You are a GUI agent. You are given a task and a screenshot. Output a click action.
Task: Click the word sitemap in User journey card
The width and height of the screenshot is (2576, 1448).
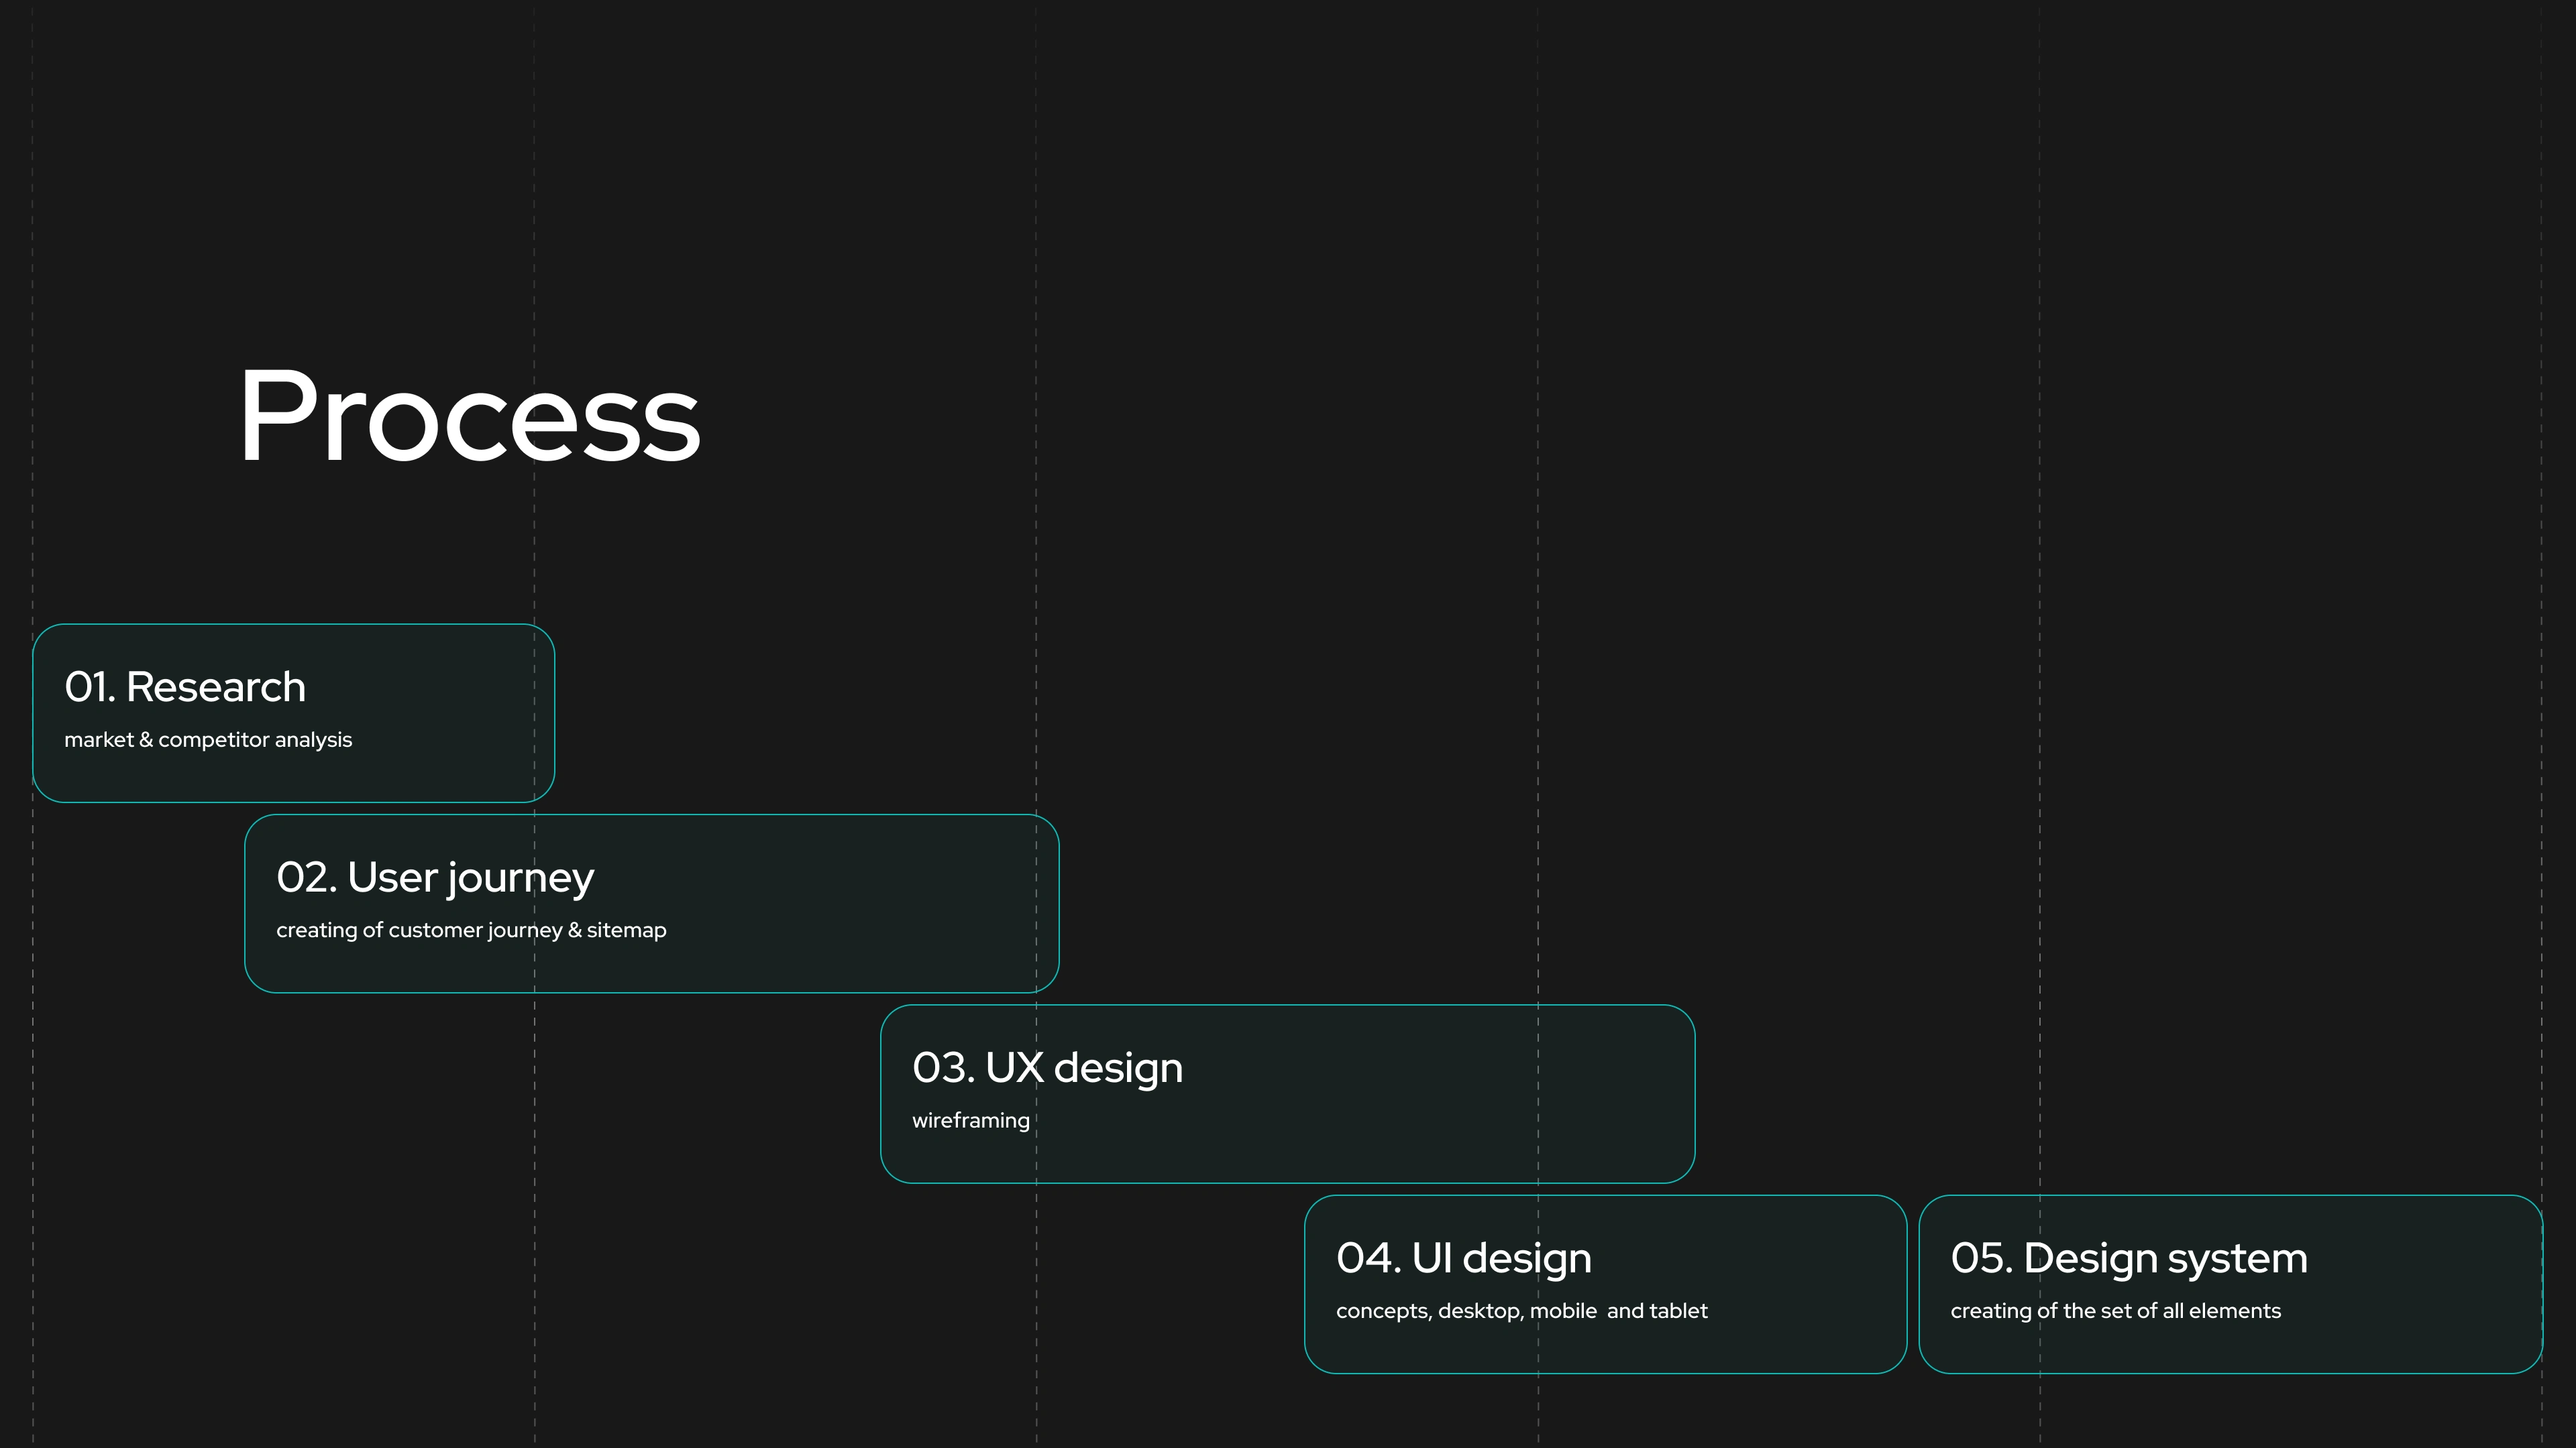click(626, 930)
